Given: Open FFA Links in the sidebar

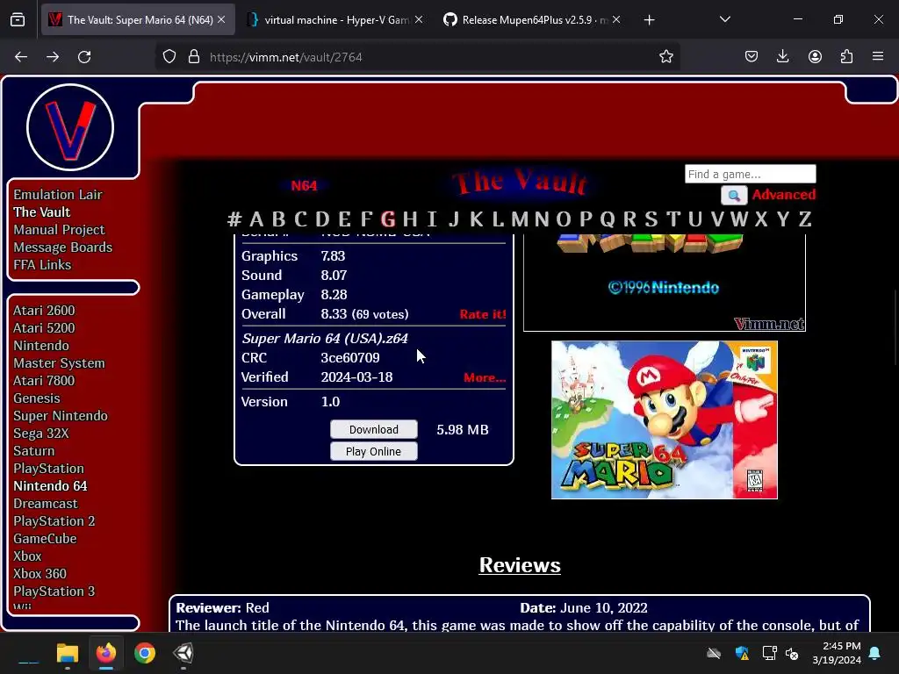Looking at the screenshot, I should (42, 265).
